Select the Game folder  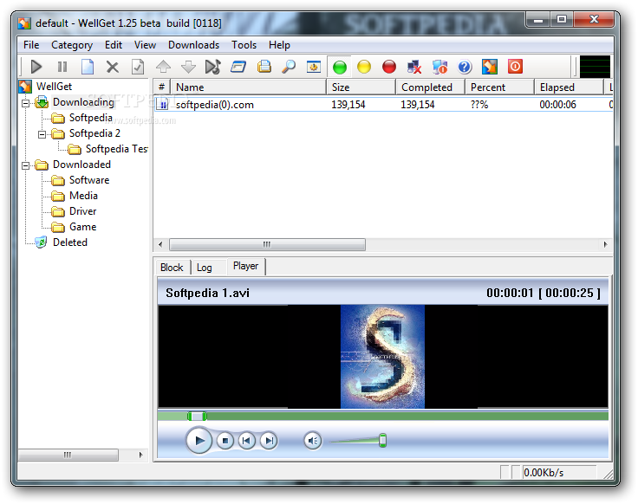(82, 227)
